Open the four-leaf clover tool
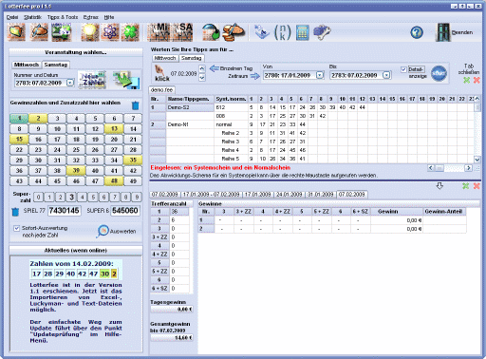486x359 pixels. pos(130,32)
